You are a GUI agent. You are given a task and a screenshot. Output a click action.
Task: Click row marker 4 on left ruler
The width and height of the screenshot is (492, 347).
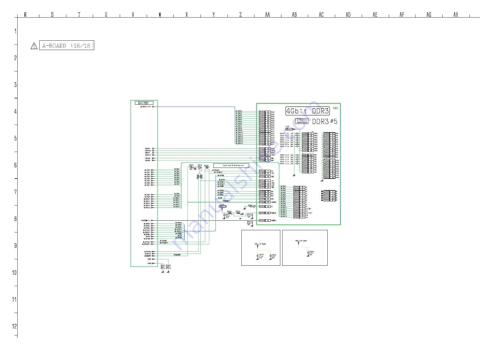coord(15,112)
